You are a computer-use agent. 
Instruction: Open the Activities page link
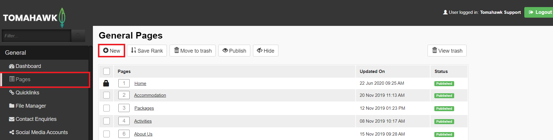click(143, 121)
